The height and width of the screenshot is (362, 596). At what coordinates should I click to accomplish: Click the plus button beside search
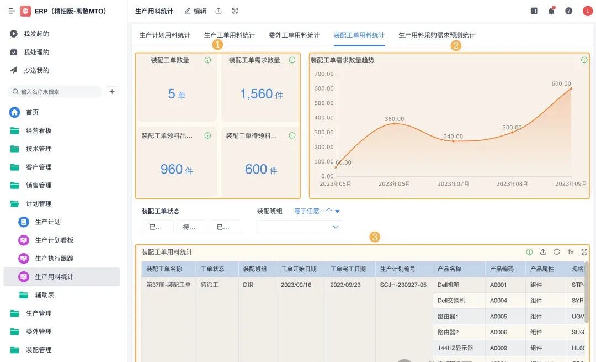coord(112,91)
